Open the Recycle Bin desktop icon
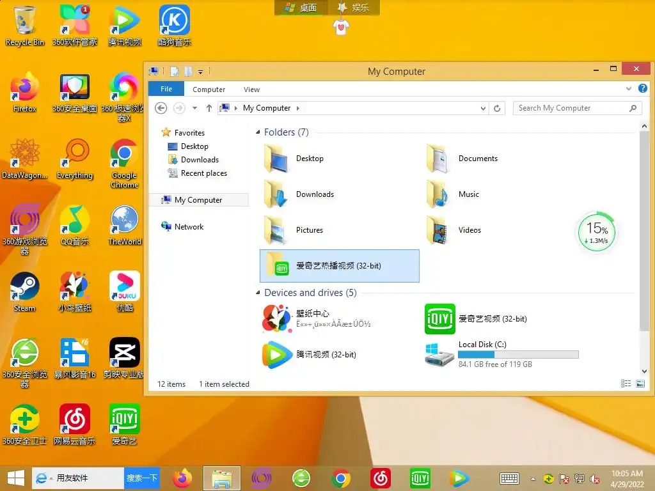The height and width of the screenshot is (491, 655). pyautogui.click(x=24, y=26)
